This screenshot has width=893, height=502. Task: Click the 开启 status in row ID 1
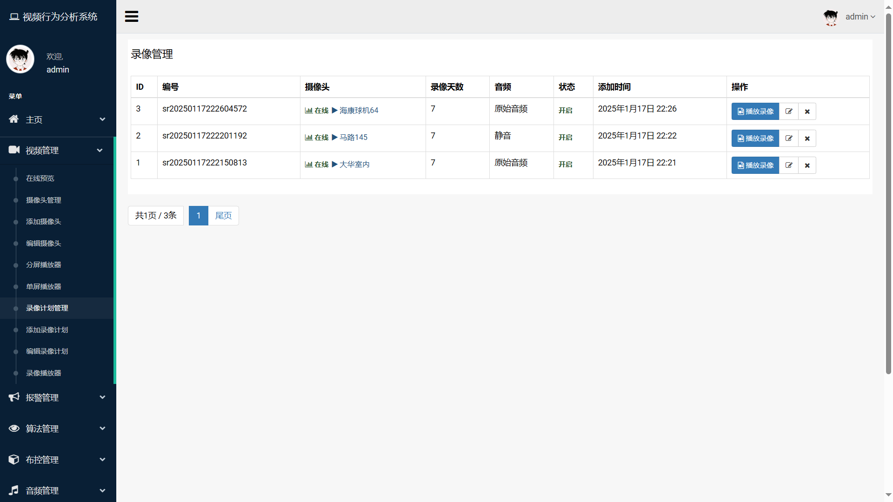(566, 165)
